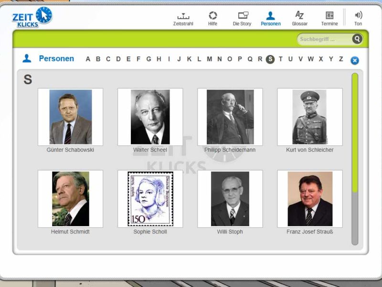Open the Hilfe lifebuoy icon

[212, 16]
